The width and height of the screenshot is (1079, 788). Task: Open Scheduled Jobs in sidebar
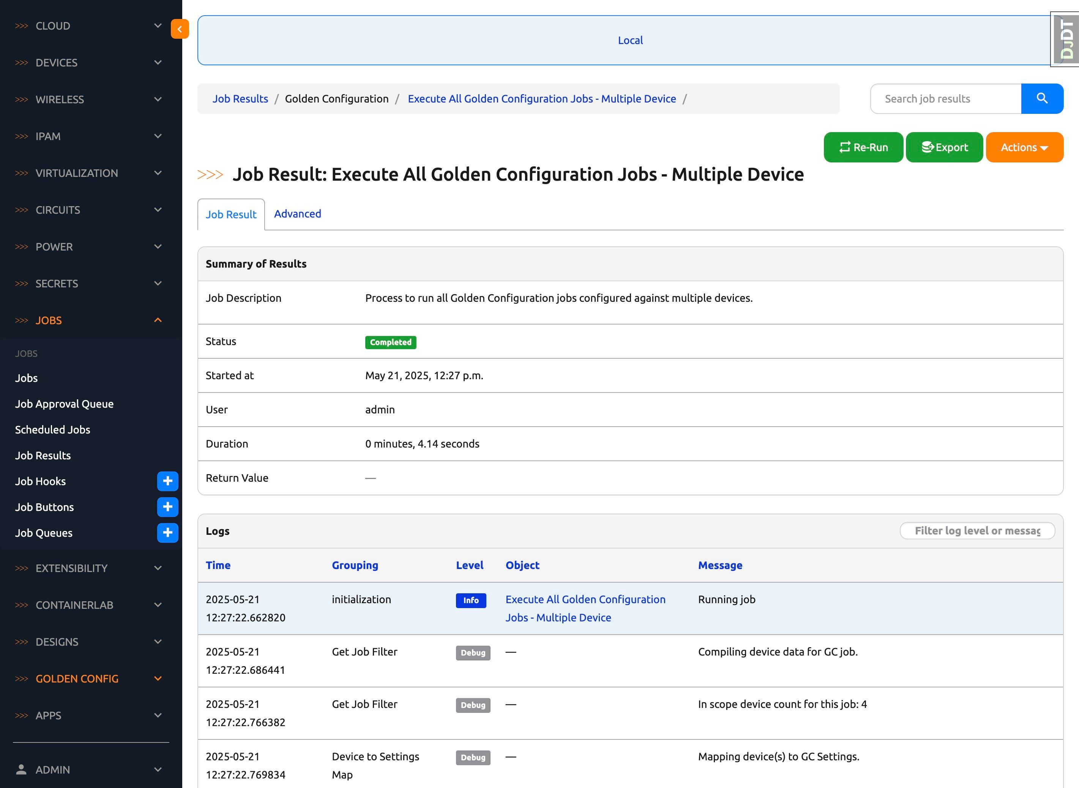point(52,429)
